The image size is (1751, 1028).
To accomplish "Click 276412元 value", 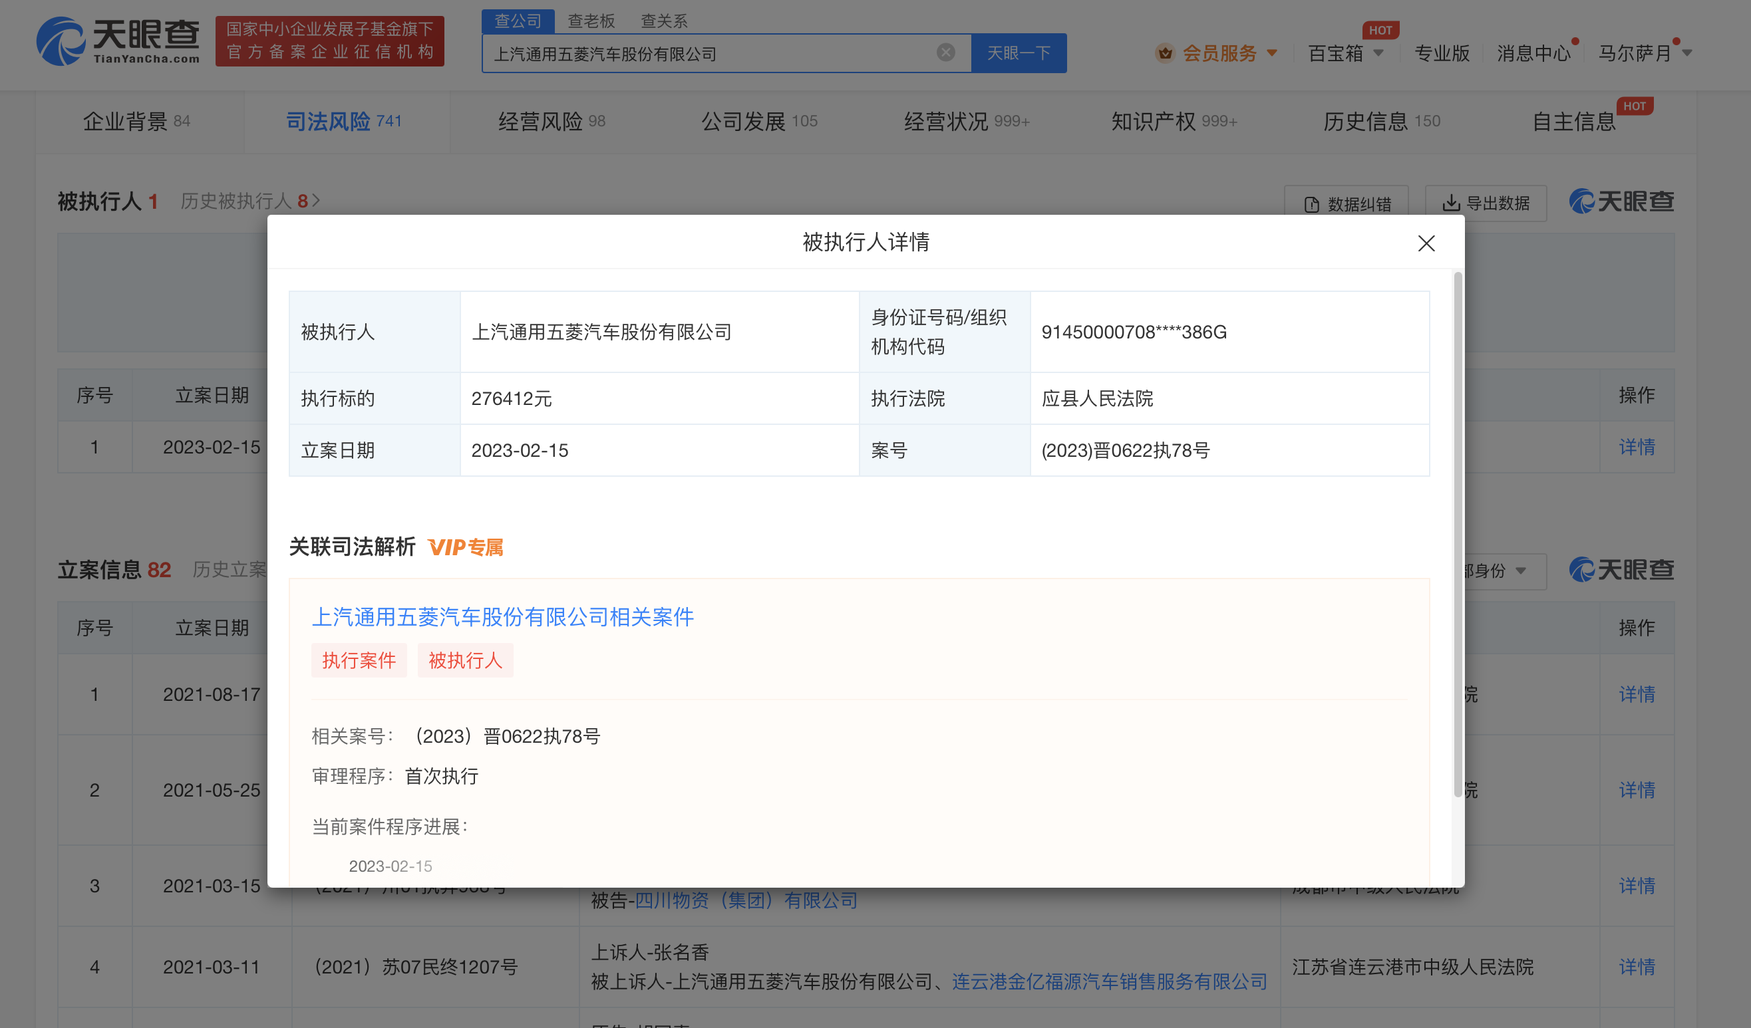I will 512,399.
